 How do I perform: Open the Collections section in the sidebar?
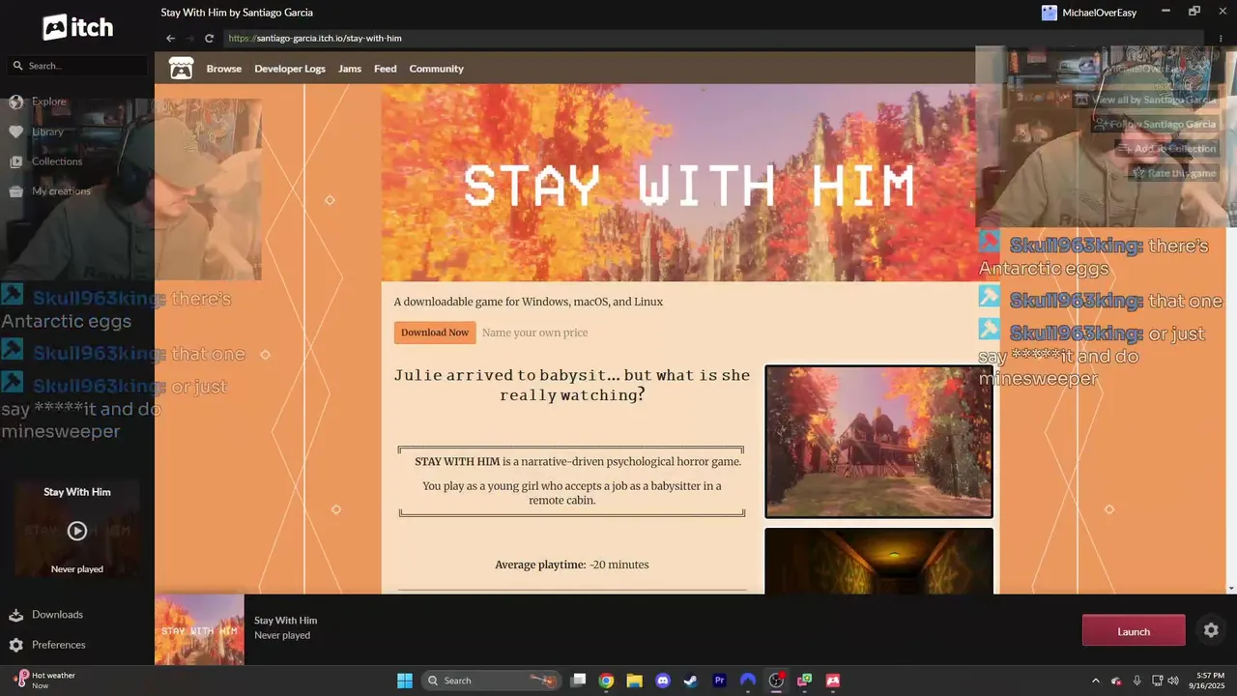click(57, 161)
